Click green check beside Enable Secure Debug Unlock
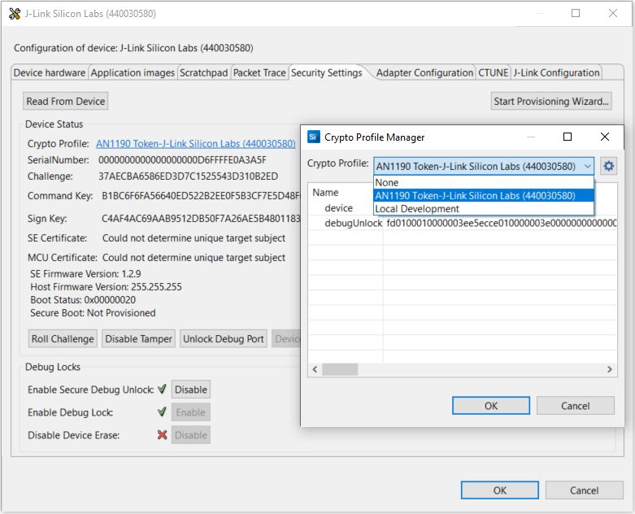Viewport: 635px width, 514px height. pos(162,390)
